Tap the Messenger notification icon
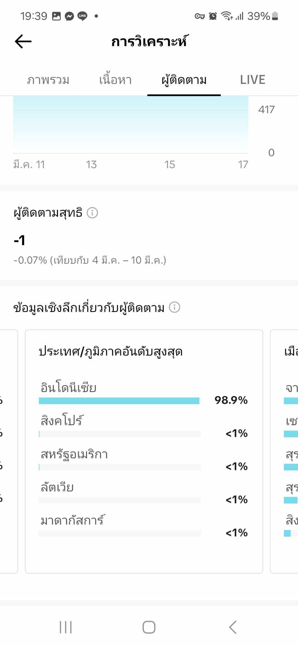 point(69,16)
